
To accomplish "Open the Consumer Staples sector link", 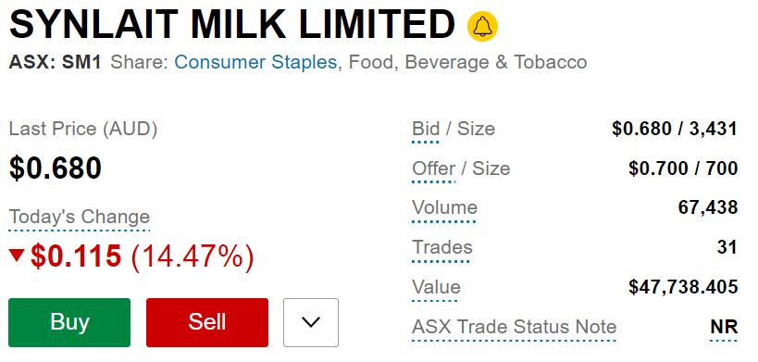I will pos(255,62).
